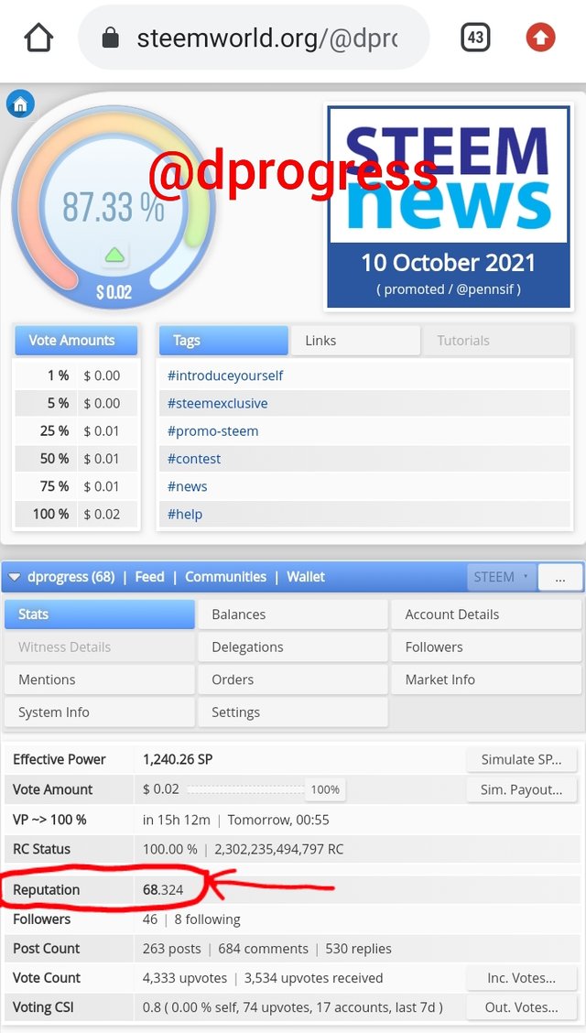Click the green voting power up arrow
The width and height of the screenshot is (586, 1033).
114,255
